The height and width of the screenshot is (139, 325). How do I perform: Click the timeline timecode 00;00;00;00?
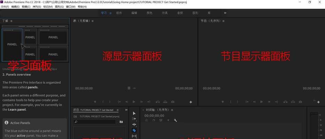coord(154,116)
